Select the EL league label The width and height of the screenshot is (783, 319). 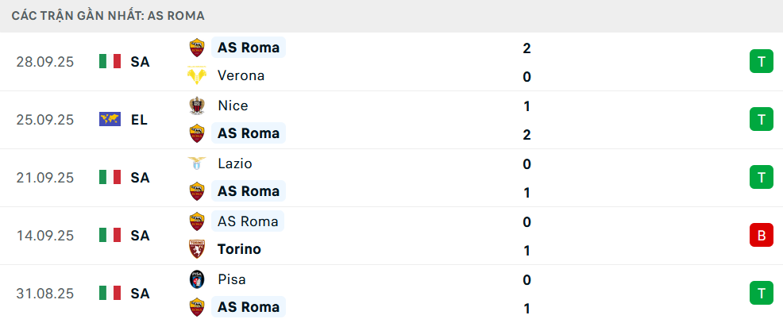point(140,120)
